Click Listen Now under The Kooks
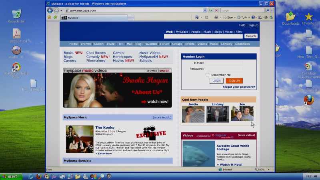320x180 pixels. tap(105, 154)
